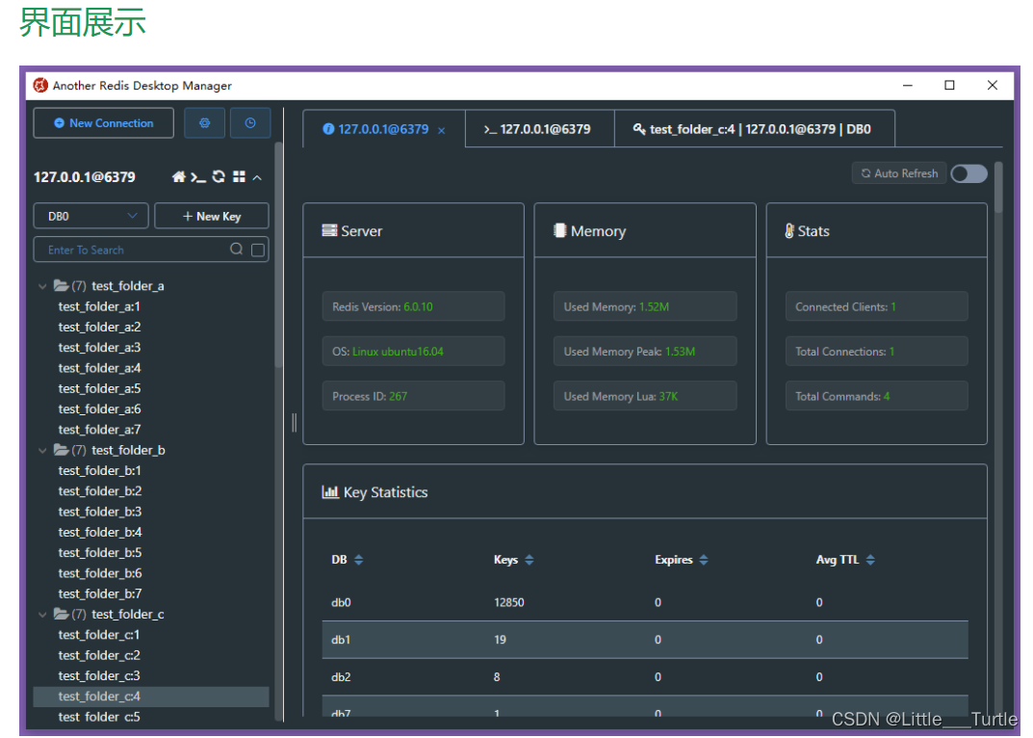Screen dimensions: 1033x738
Task: Click the Process ID 267 field
Action: click(413, 396)
